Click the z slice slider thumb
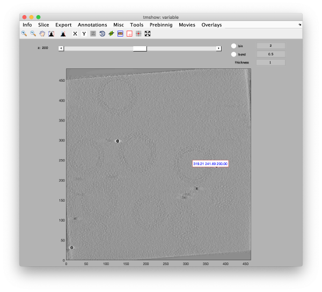The width and height of the screenshot is (322, 292). pos(140,48)
